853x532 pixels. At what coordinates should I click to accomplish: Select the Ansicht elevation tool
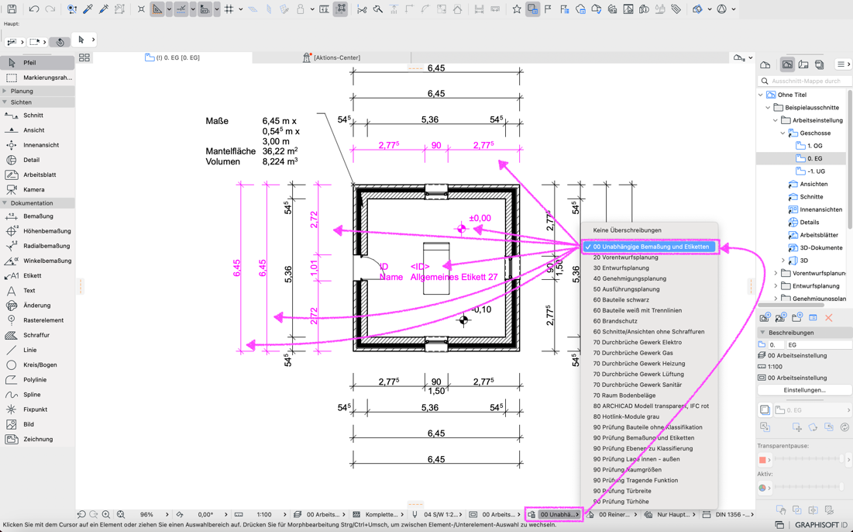[37, 130]
